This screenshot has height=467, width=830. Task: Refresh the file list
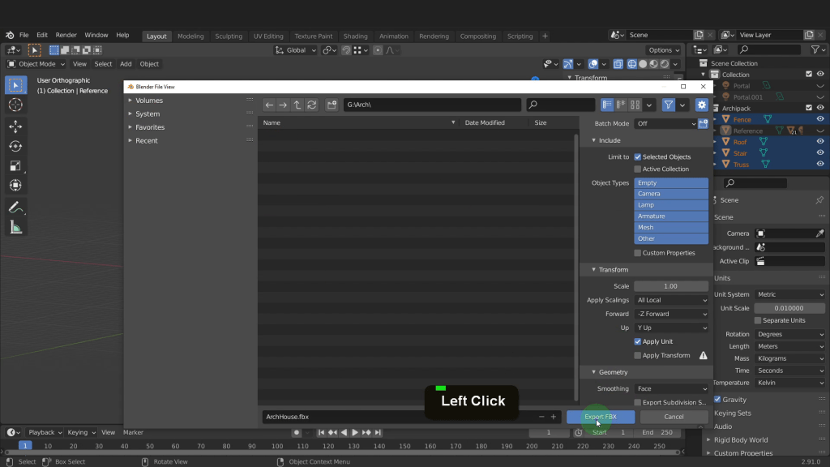pyautogui.click(x=311, y=105)
